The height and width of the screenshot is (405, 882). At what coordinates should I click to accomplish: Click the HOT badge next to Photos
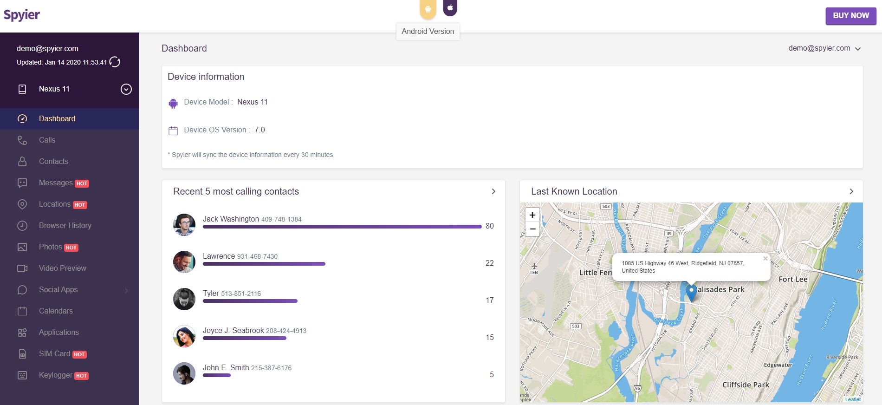(71, 248)
